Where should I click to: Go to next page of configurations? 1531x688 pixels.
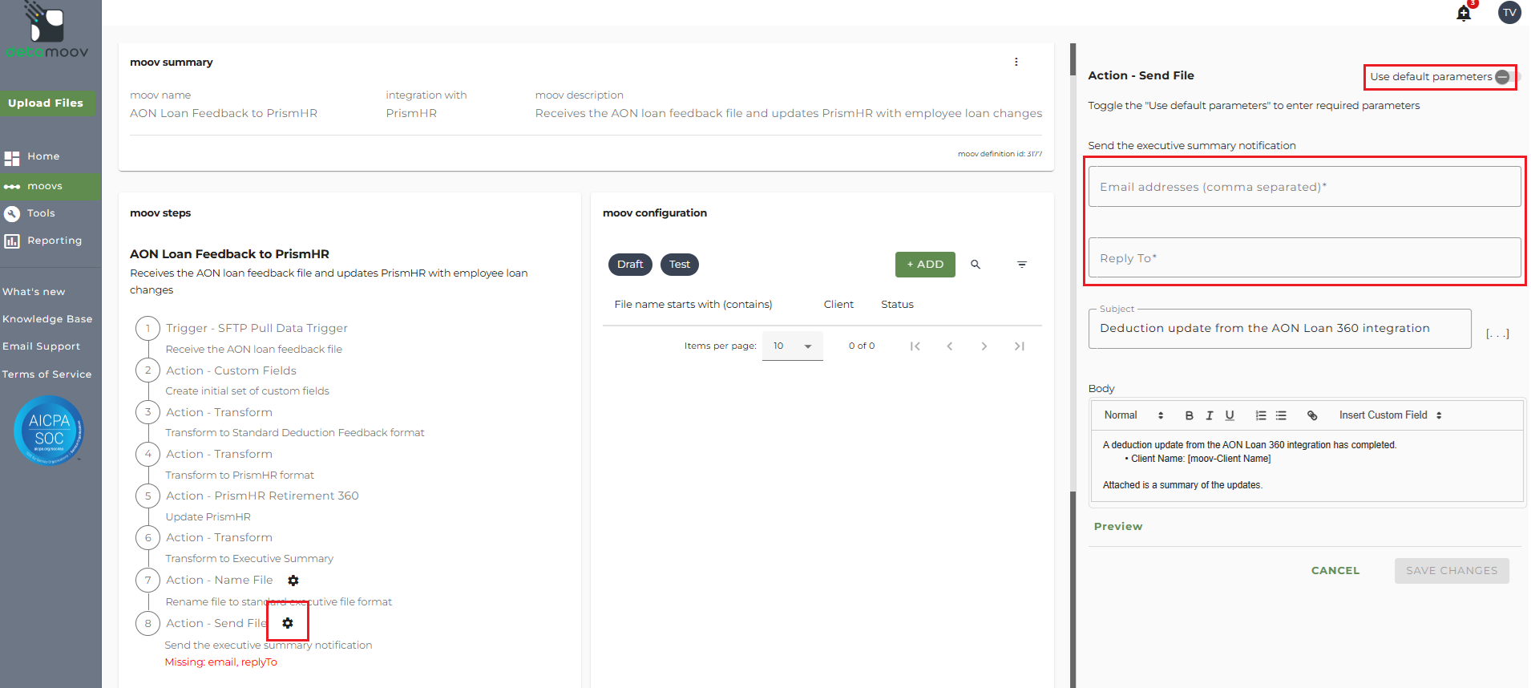click(x=984, y=346)
